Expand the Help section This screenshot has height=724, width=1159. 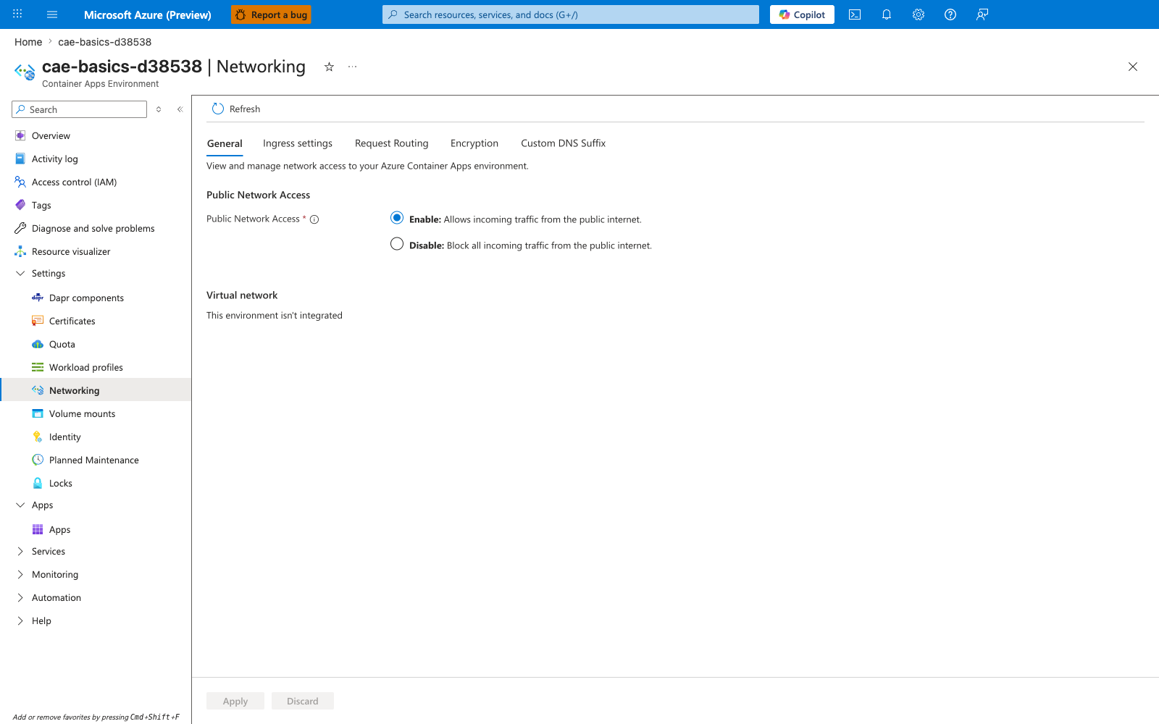point(20,620)
